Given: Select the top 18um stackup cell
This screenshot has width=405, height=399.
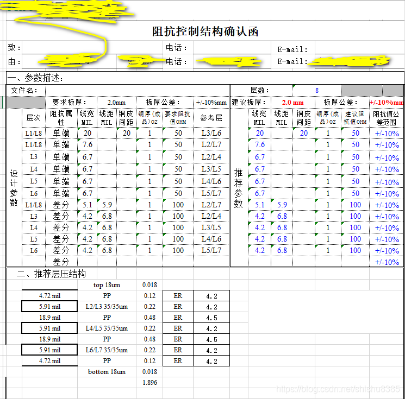Looking at the screenshot, I should click(x=107, y=285).
